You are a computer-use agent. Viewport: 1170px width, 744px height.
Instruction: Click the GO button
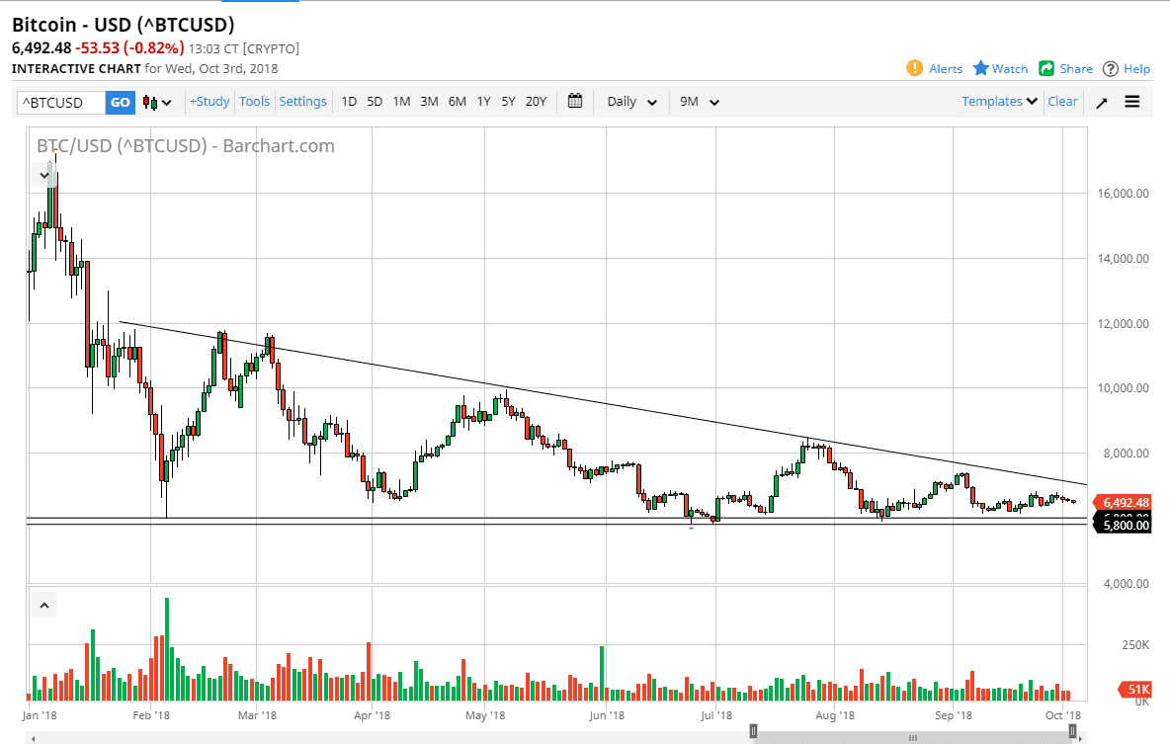(120, 102)
